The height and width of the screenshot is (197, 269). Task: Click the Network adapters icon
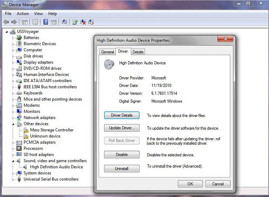(19, 118)
